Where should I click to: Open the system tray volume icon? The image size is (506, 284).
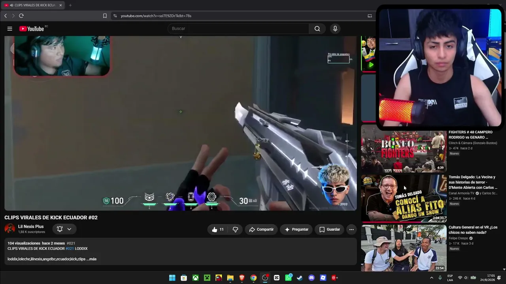pyautogui.click(x=466, y=278)
